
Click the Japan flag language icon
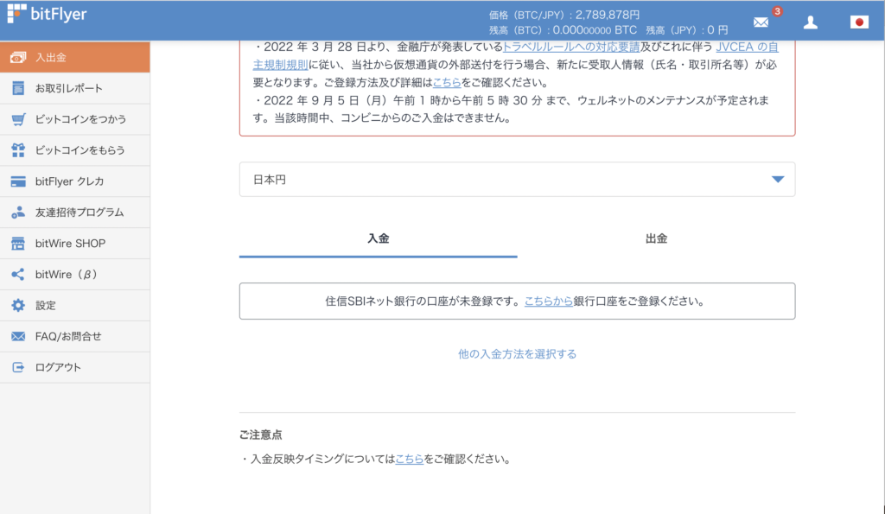[x=858, y=22]
